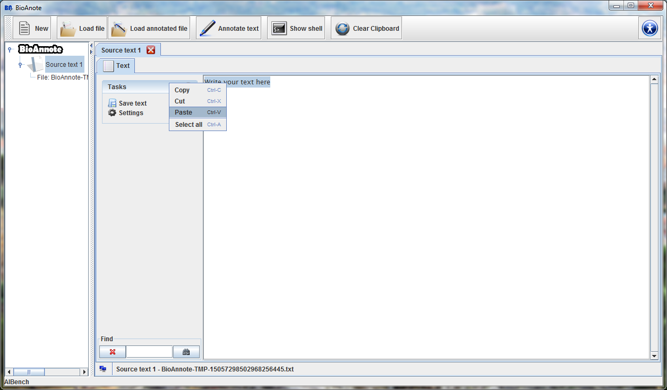Image resolution: width=667 pixels, height=390 pixels.
Task: Click the tree panel horizontal scrollbar thumb
Action: (29, 372)
